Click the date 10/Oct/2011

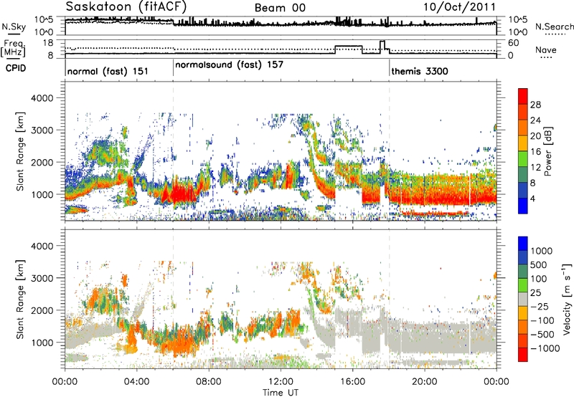(x=459, y=7)
